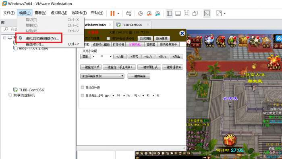
Task: Click the stretch guest display icon
Action: (x=218, y=13)
